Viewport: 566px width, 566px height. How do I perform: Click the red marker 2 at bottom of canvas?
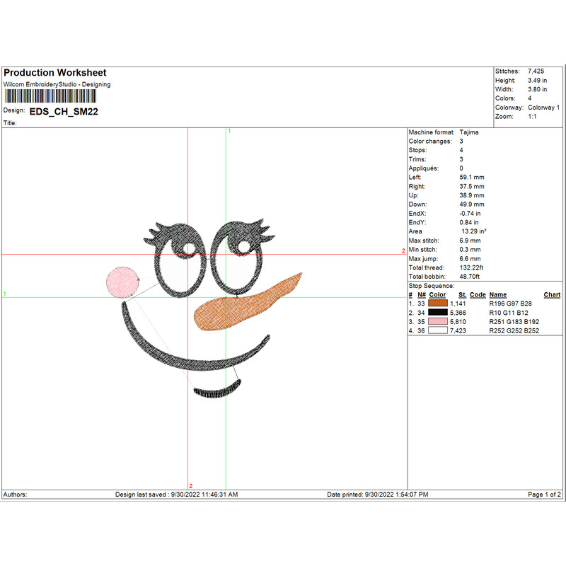190,485
